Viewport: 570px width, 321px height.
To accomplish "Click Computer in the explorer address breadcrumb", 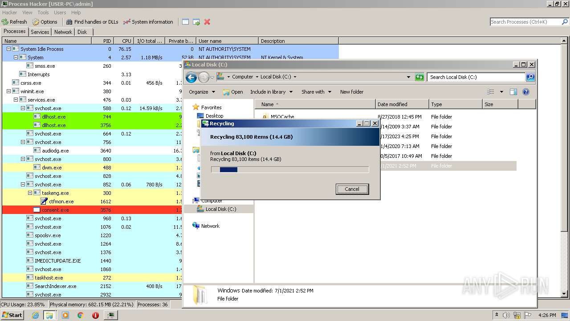I will pos(242,77).
